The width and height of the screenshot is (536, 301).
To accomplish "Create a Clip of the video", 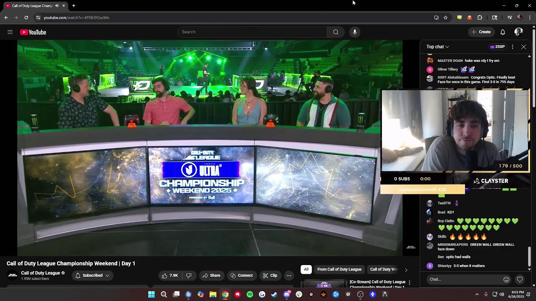I will click(270, 275).
